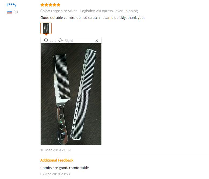The image size is (209, 179).
Task: Click the third orange rating star
Action: pyautogui.click(x=50, y=5)
